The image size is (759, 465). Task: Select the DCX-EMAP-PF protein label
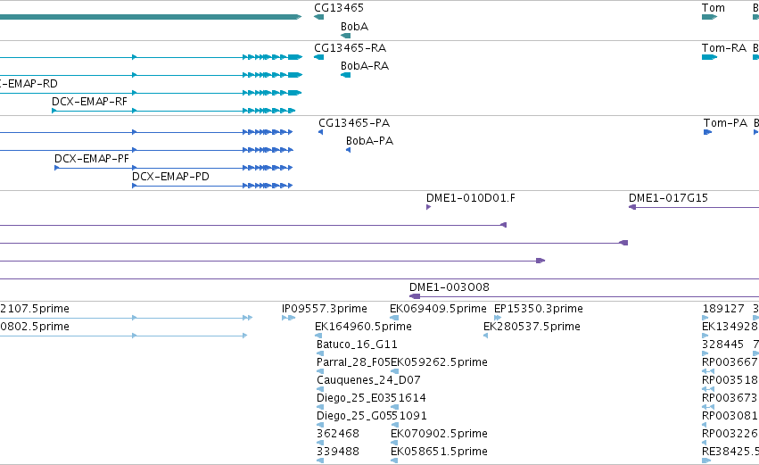click(92, 159)
